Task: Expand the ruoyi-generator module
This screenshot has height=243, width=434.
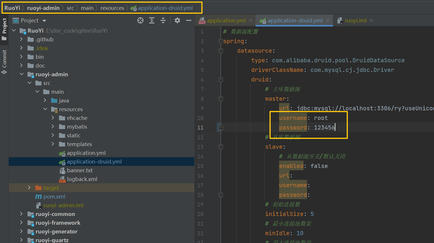Action: [x=21, y=231]
